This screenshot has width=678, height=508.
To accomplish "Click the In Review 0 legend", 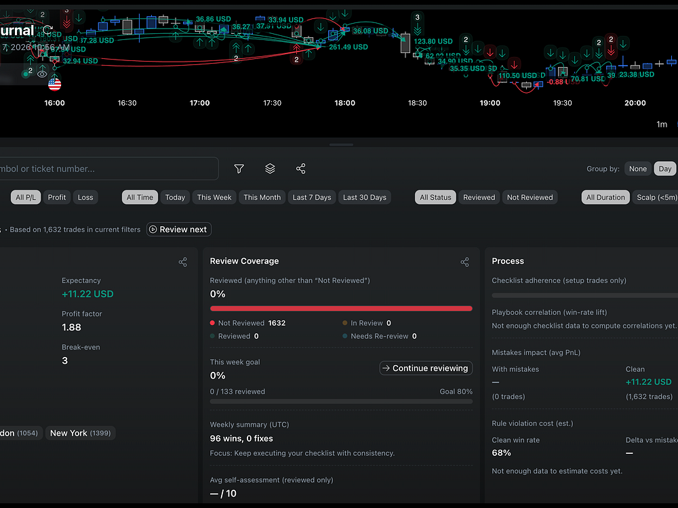I will (x=367, y=323).
